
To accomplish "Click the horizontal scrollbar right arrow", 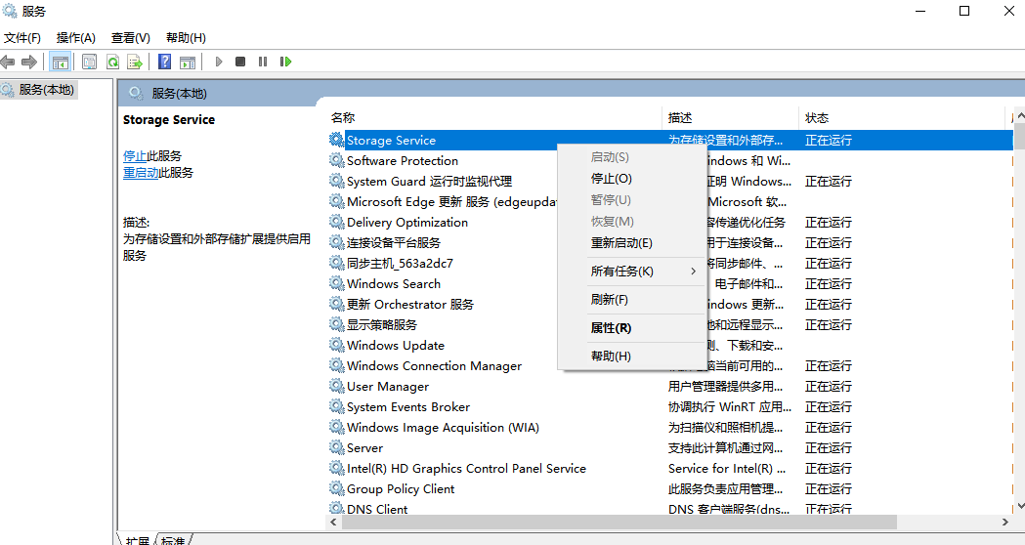I will coord(1004,522).
